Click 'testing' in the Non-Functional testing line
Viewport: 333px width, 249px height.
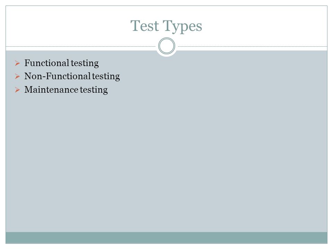click(106, 76)
